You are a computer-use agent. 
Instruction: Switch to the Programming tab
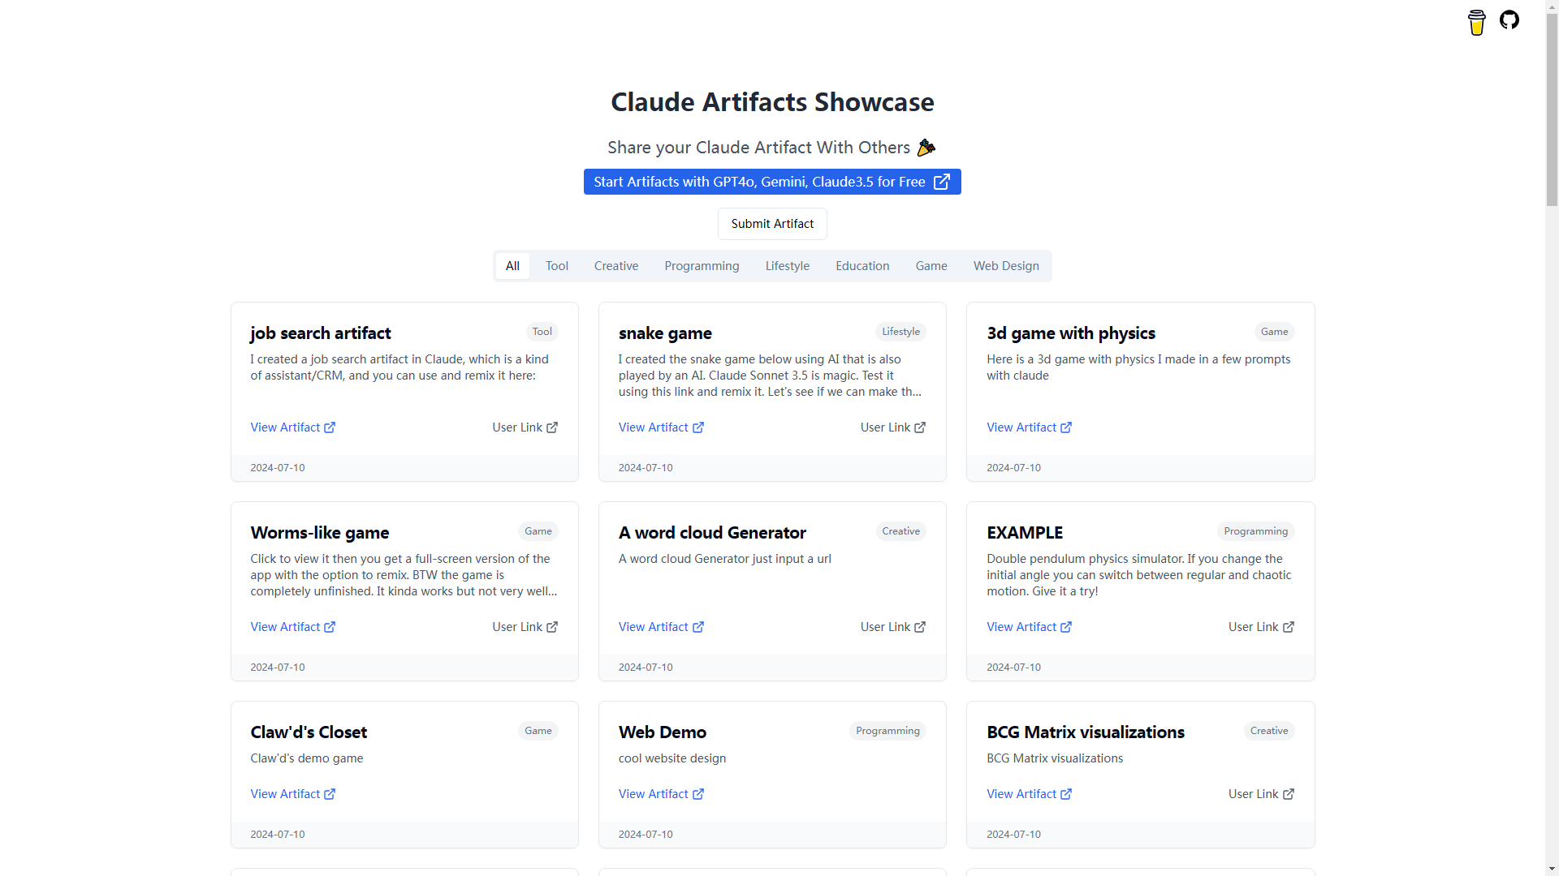click(x=702, y=266)
